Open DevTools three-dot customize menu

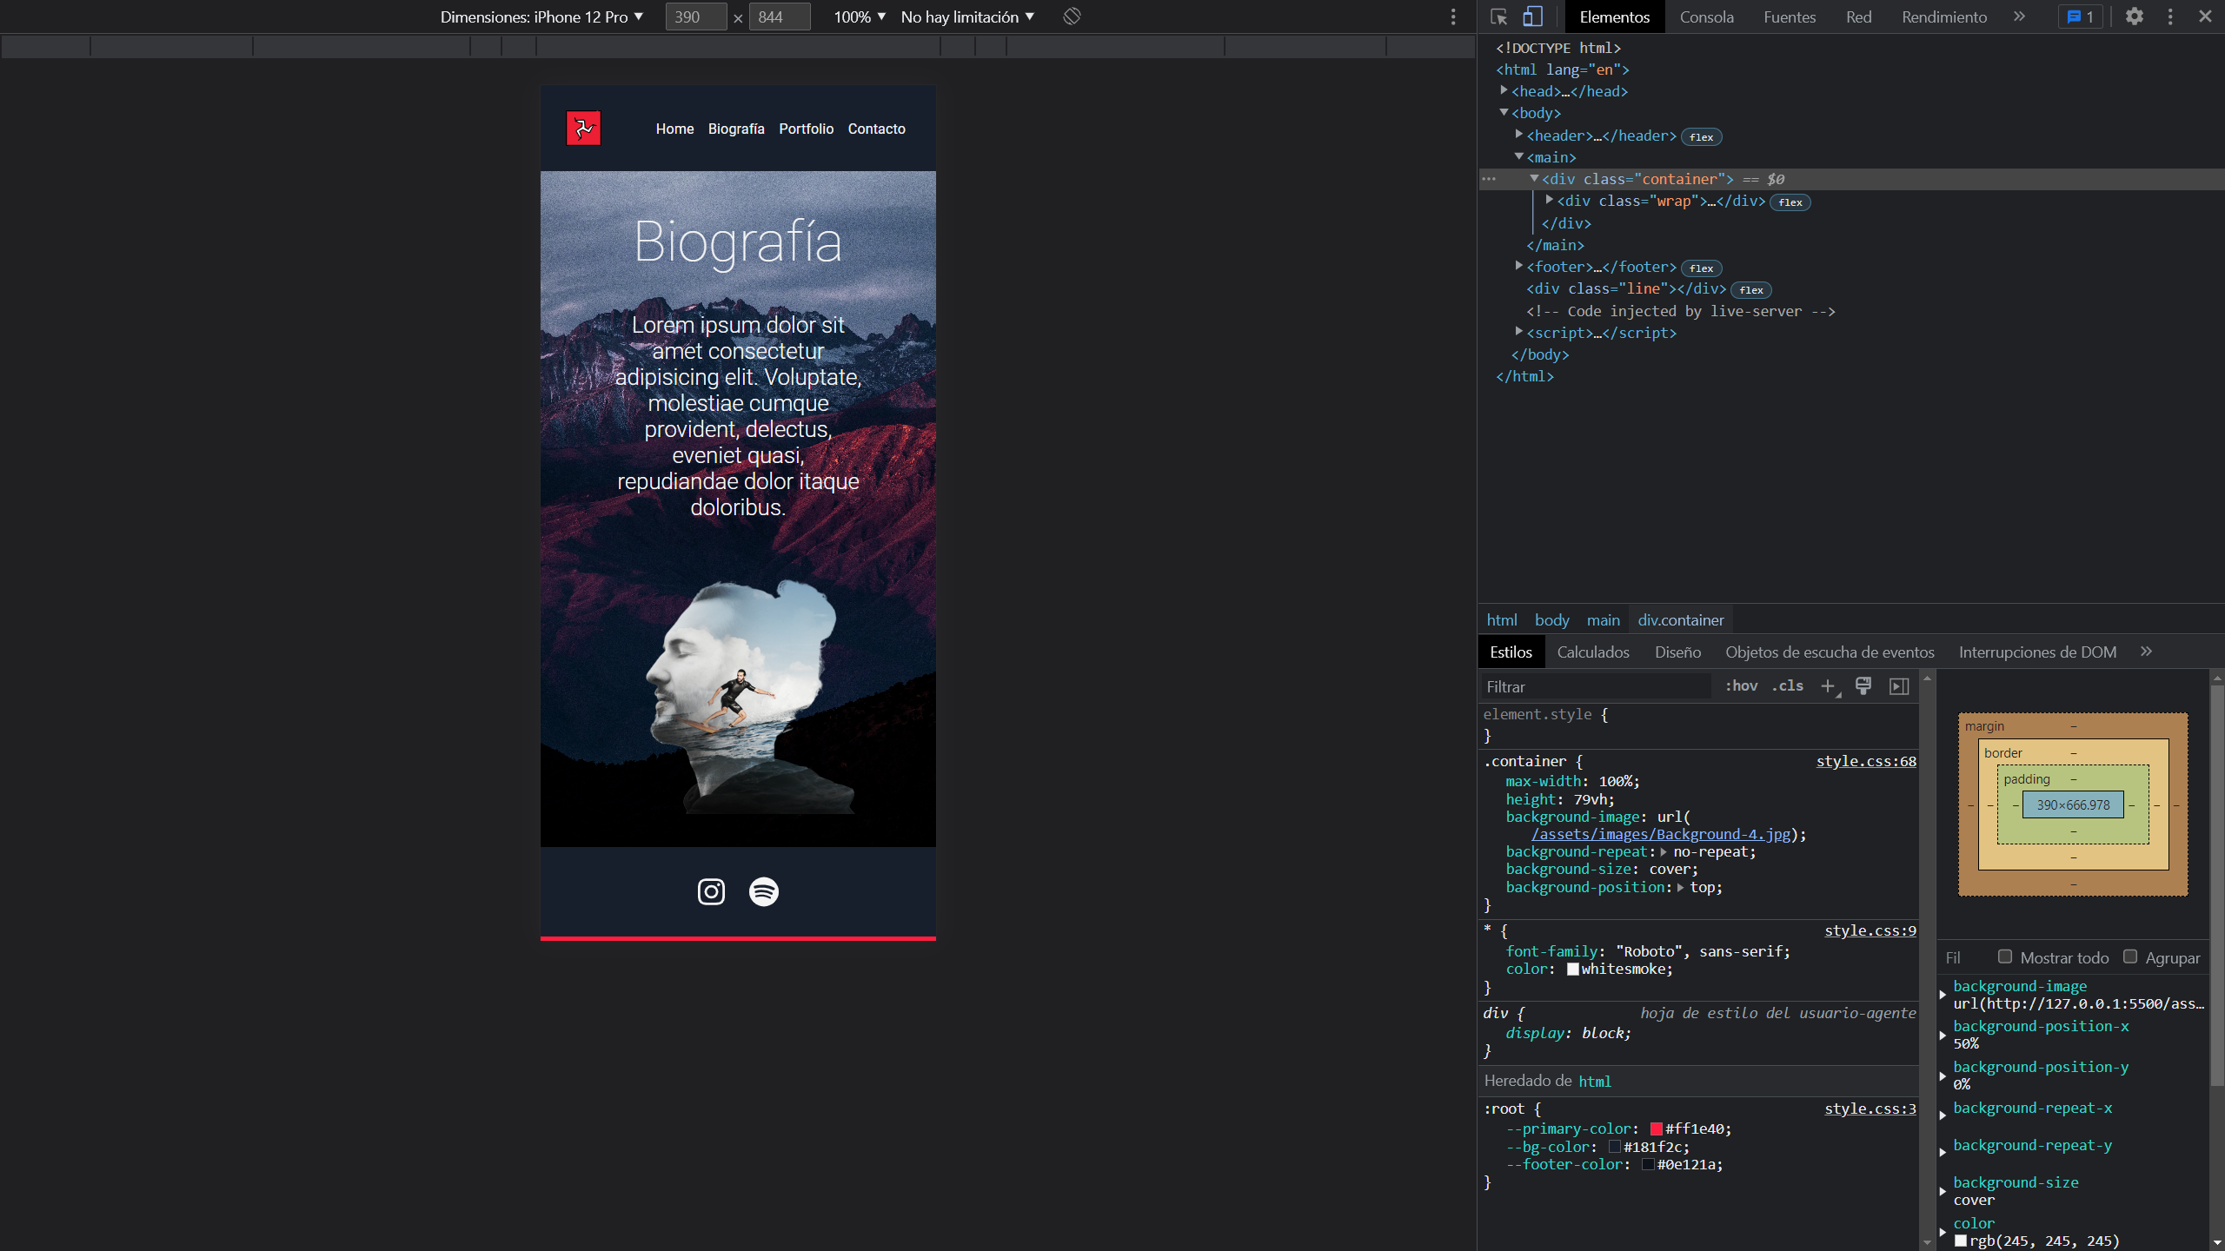click(x=2170, y=17)
